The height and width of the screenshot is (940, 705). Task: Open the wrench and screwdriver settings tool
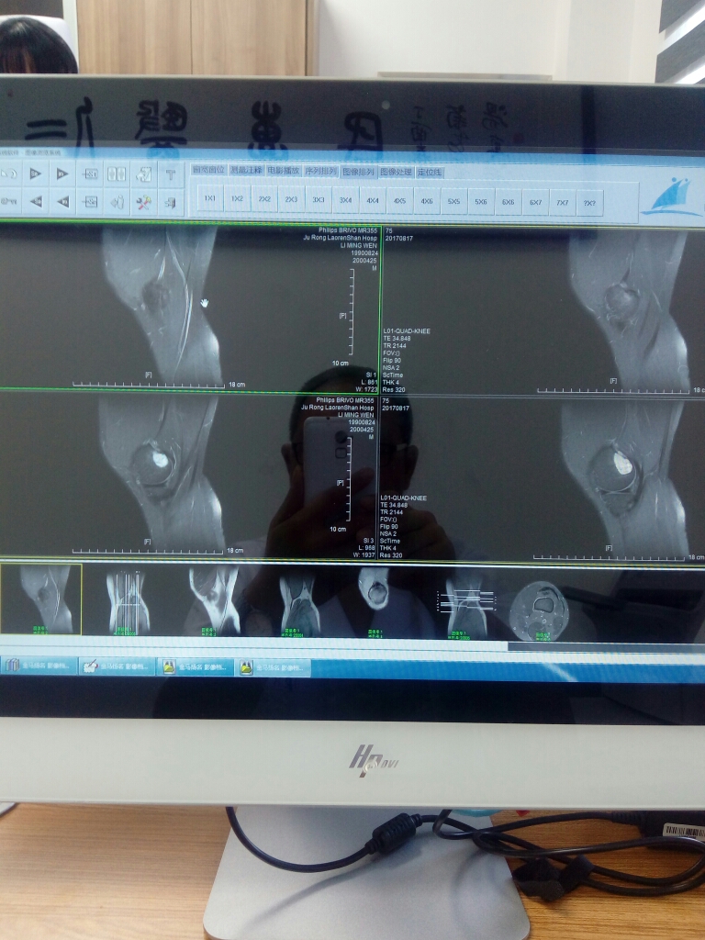(143, 203)
